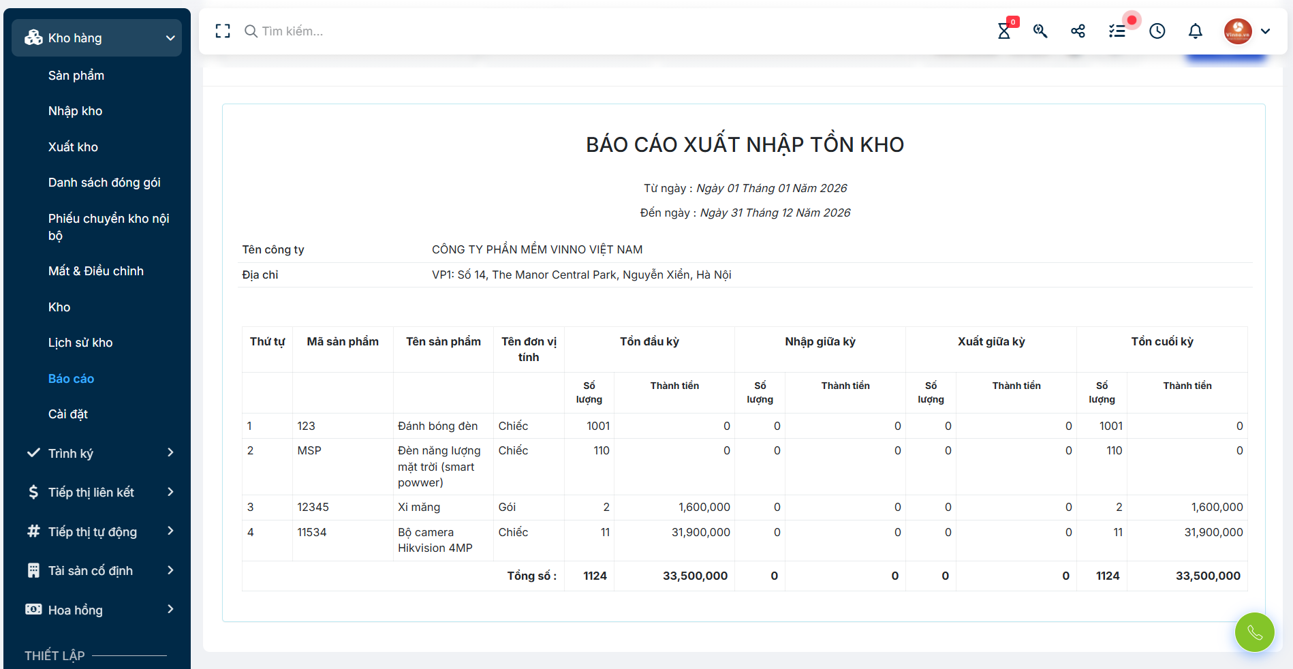
Task: Click product code 12345
Action: pyautogui.click(x=313, y=507)
